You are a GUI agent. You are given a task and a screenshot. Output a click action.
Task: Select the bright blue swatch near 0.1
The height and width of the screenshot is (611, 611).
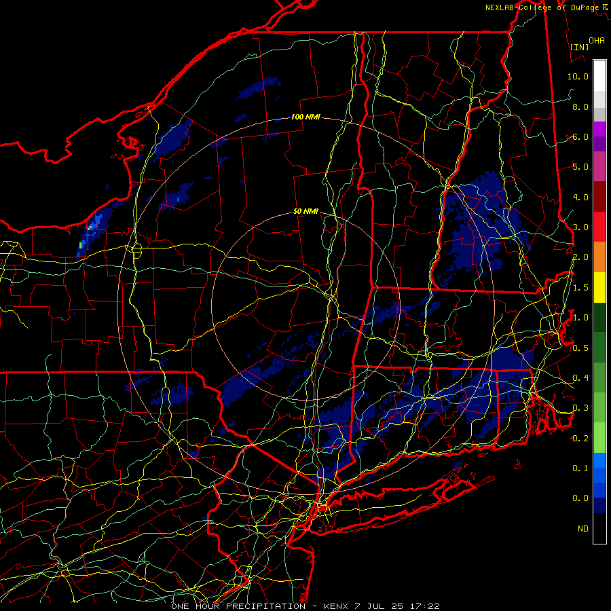coord(599,460)
